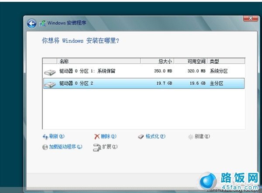
Task: Click the new partition star icon
Action: click(190, 137)
